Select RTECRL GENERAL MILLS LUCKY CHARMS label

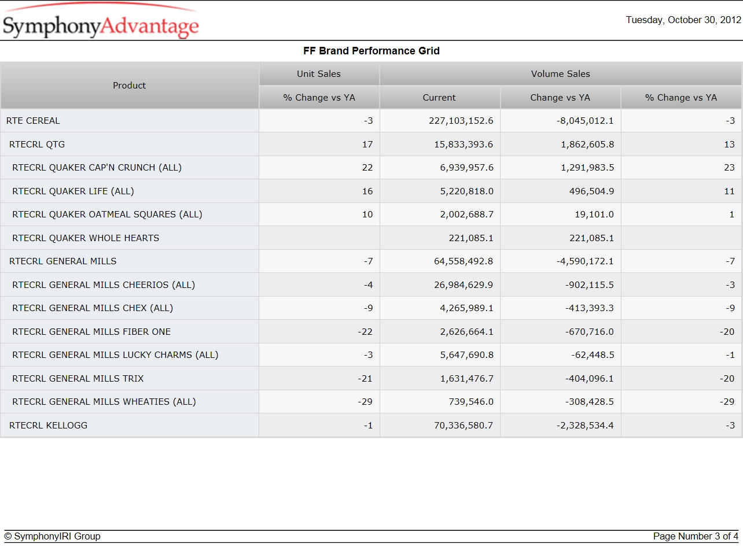(x=115, y=355)
